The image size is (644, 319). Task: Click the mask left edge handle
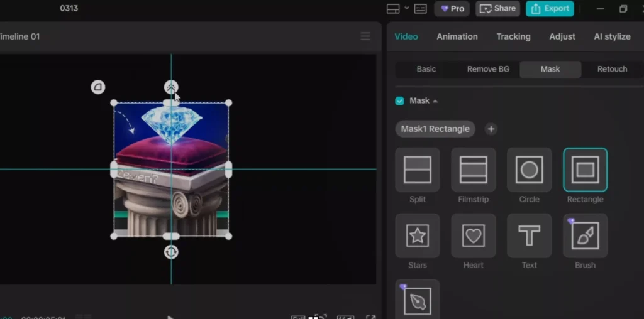114,170
